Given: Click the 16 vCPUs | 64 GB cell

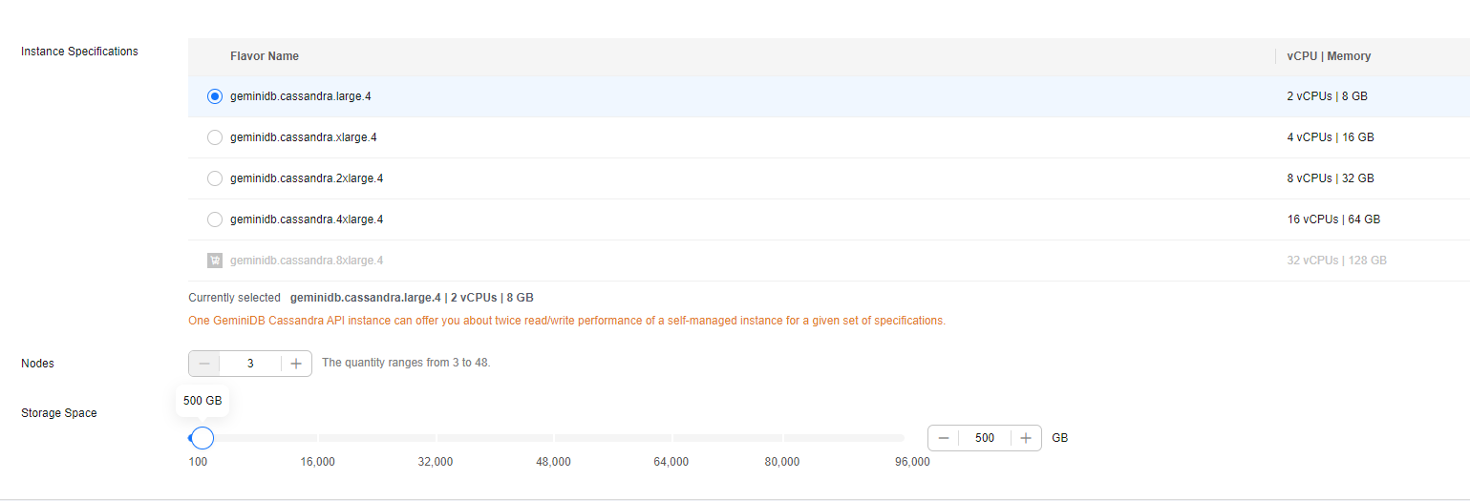Looking at the screenshot, I should 1333,219.
